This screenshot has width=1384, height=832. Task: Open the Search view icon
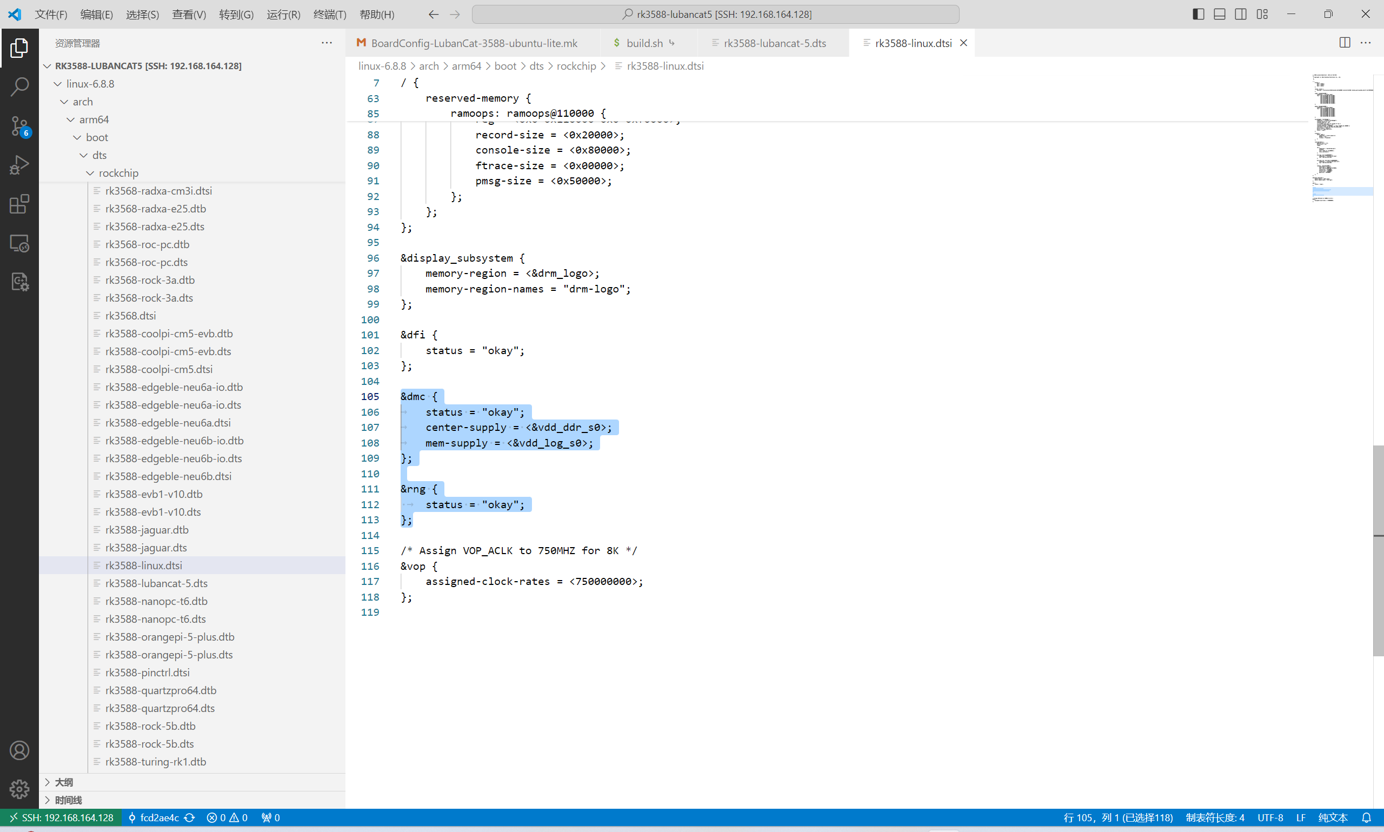(x=19, y=87)
